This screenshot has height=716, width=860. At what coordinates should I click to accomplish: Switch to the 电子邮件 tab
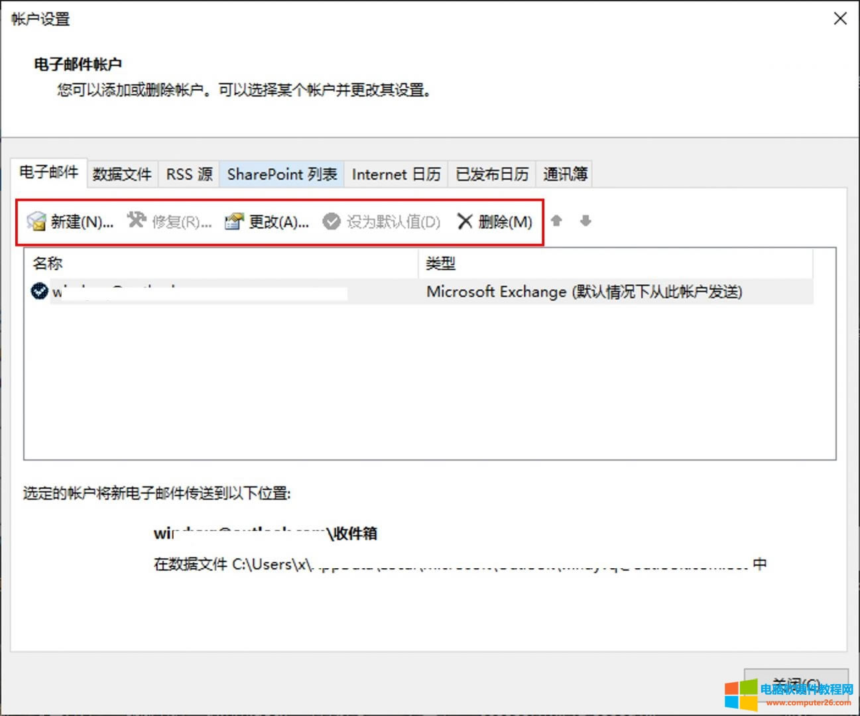tap(48, 172)
